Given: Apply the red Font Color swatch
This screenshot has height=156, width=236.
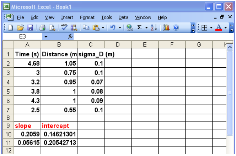Looking at the screenshot, I should [x=219, y=27].
